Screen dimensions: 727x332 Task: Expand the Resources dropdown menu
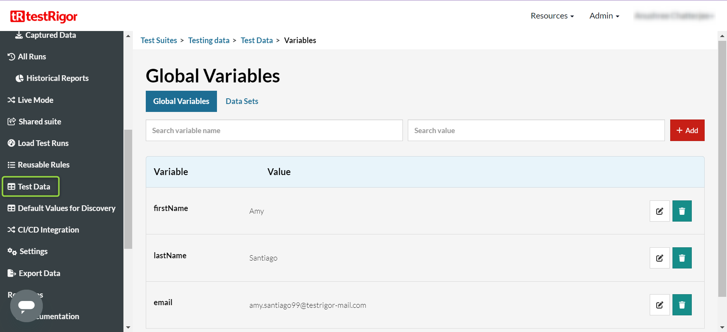(552, 16)
